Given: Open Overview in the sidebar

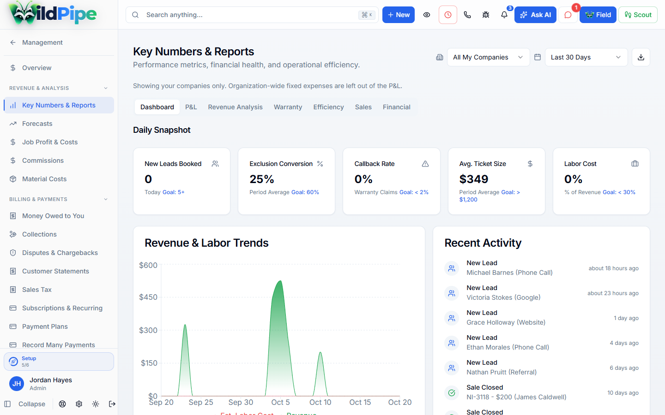Looking at the screenshot, I should tap(59, 68).
